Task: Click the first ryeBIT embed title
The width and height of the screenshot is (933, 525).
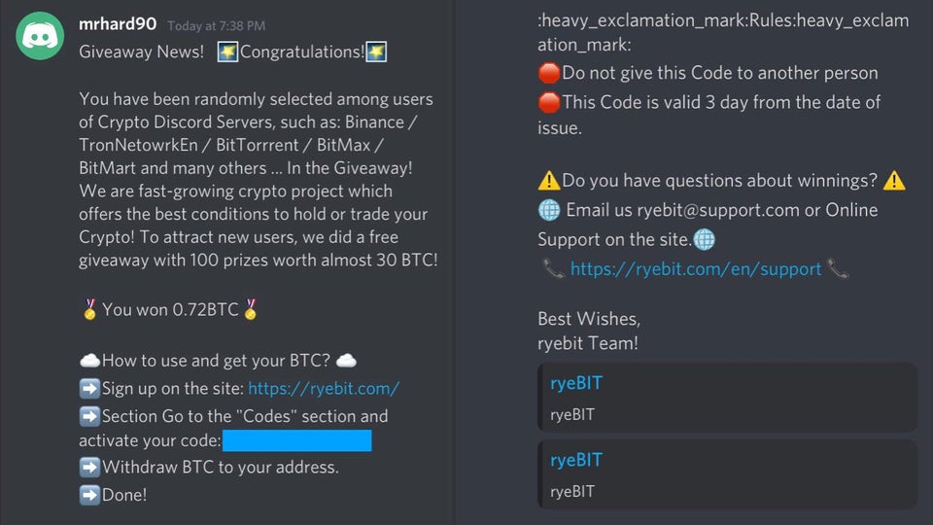Action: (576, 383)
